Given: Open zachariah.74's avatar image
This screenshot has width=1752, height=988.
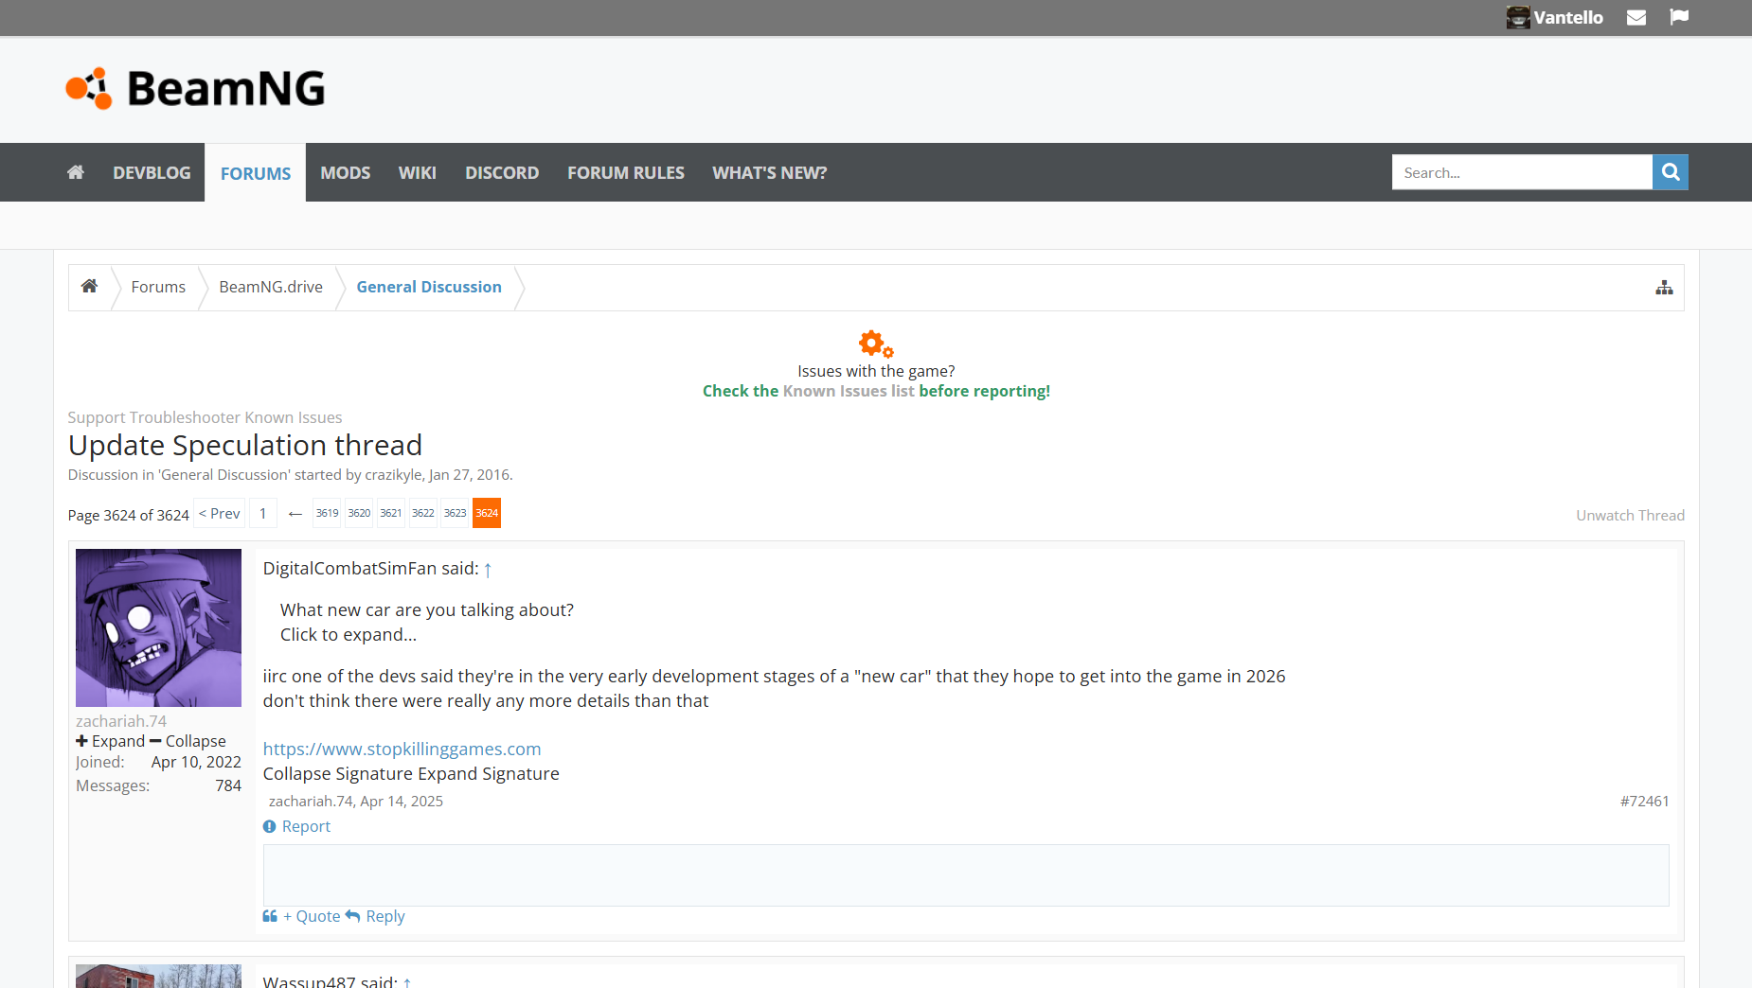Looking at the screenshot, I should (158, 627).
